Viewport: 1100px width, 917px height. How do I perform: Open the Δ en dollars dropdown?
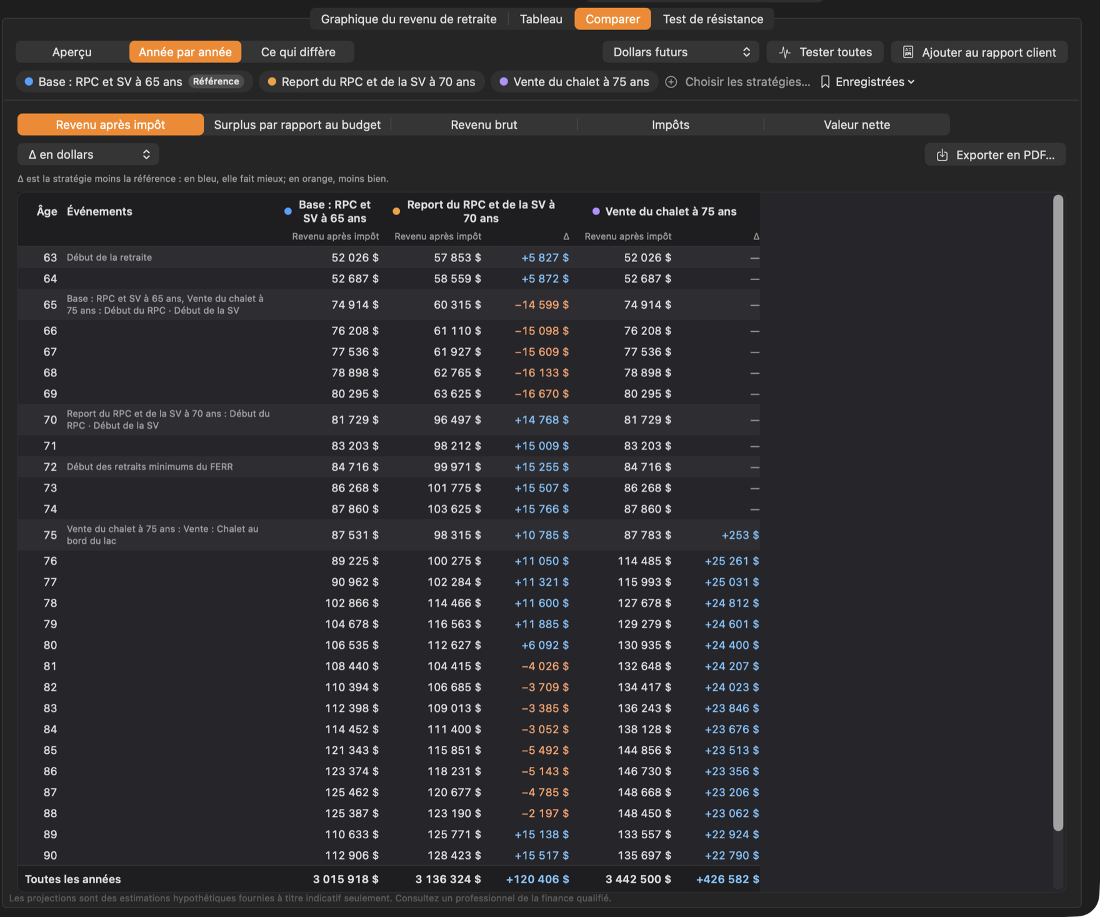click(x=88, y=154)
